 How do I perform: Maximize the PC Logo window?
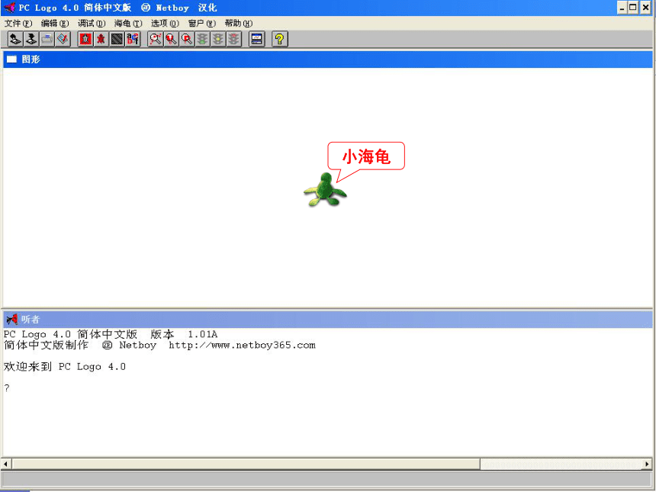pyautogui.click(x=633, y=8)
